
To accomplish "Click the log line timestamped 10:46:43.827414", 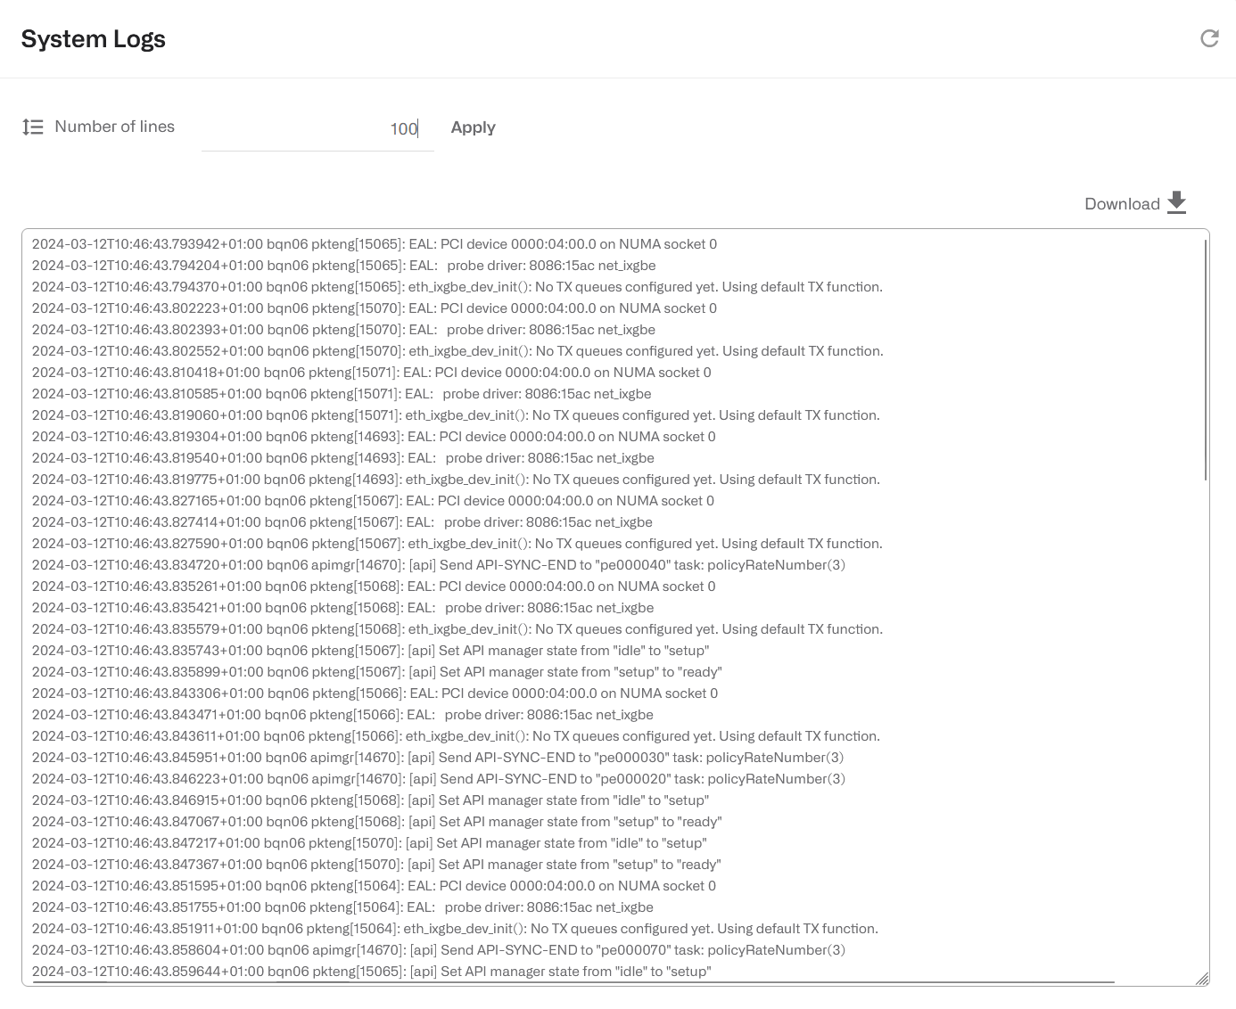I will pos(342,522).
